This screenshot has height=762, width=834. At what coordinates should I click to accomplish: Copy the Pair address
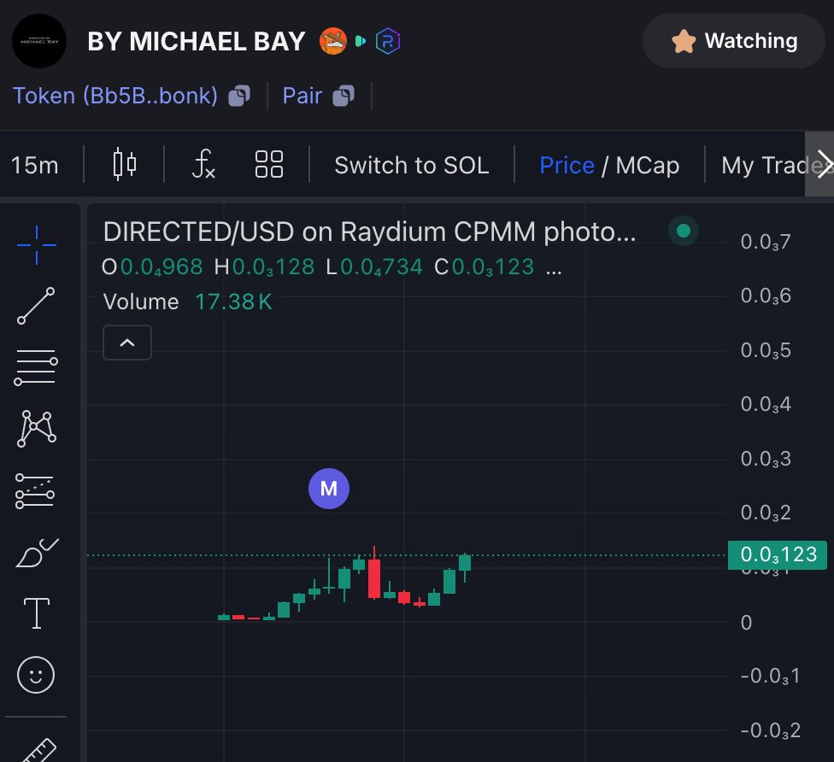point(343,97)
